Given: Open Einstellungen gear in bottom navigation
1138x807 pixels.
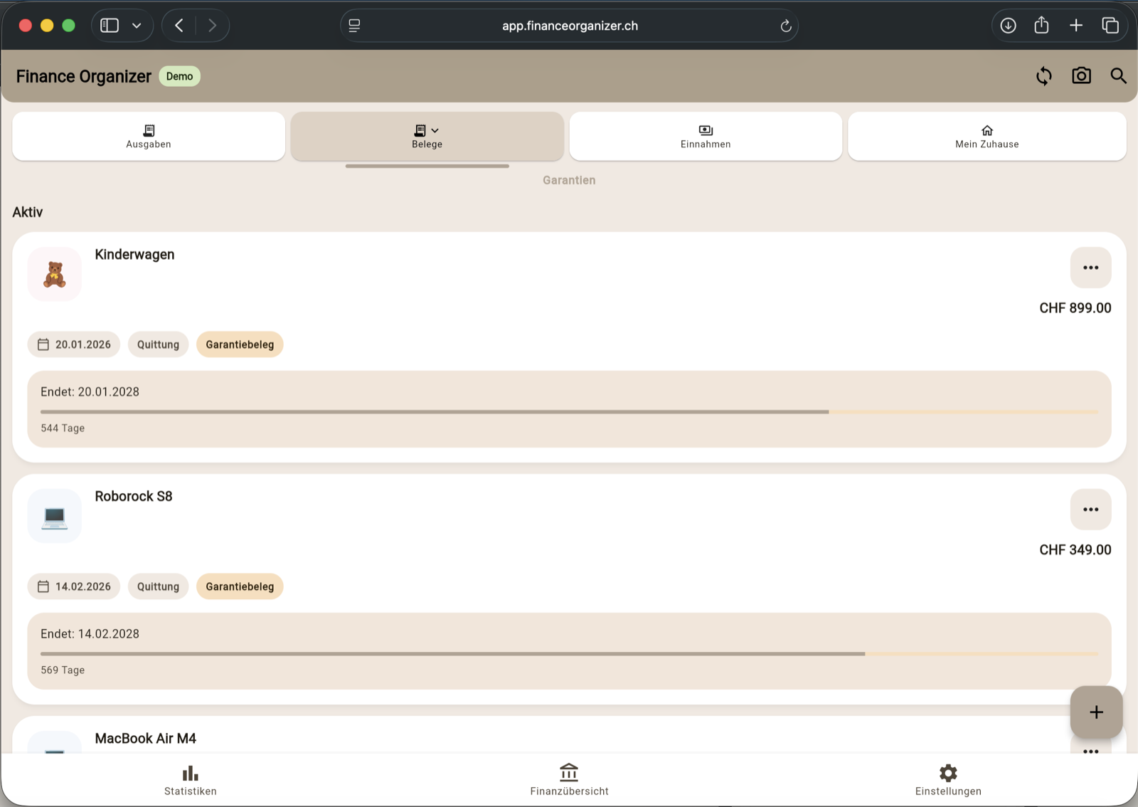Looking at the screenshot, I should [948, 780].
